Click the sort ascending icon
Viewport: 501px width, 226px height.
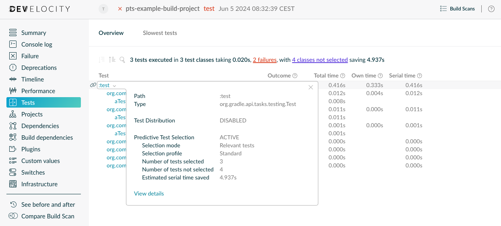[x=112, y=60]
